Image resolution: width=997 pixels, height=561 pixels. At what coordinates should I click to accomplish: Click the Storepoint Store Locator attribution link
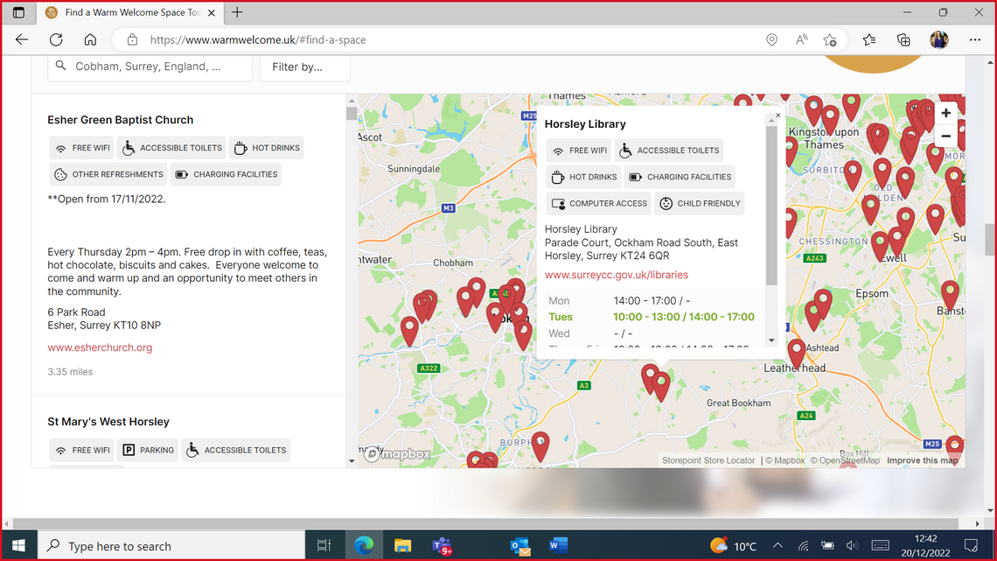(708, 460)
